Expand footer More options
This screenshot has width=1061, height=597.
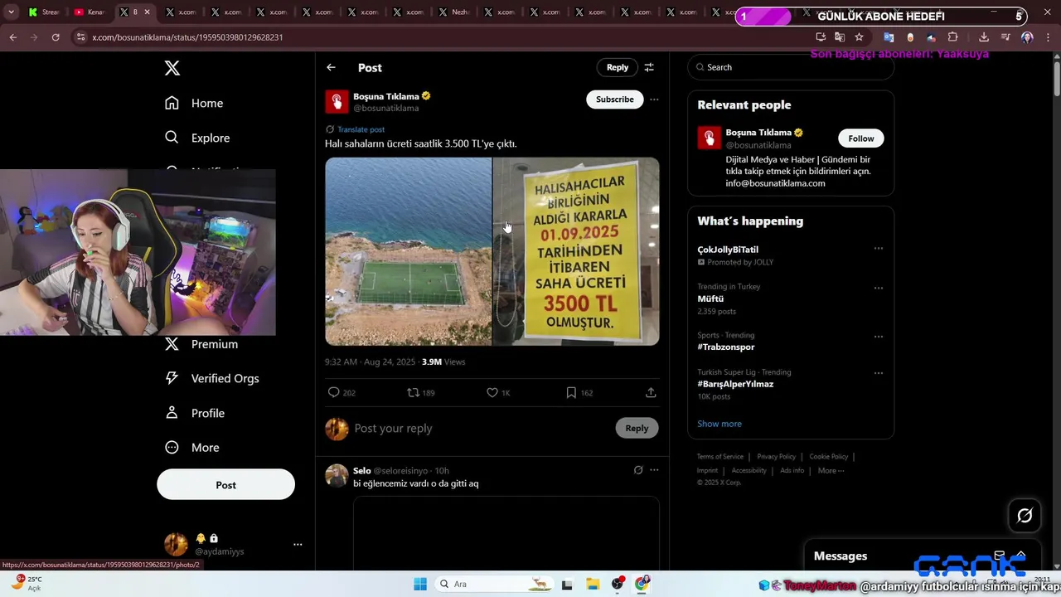tap(831, 470)
